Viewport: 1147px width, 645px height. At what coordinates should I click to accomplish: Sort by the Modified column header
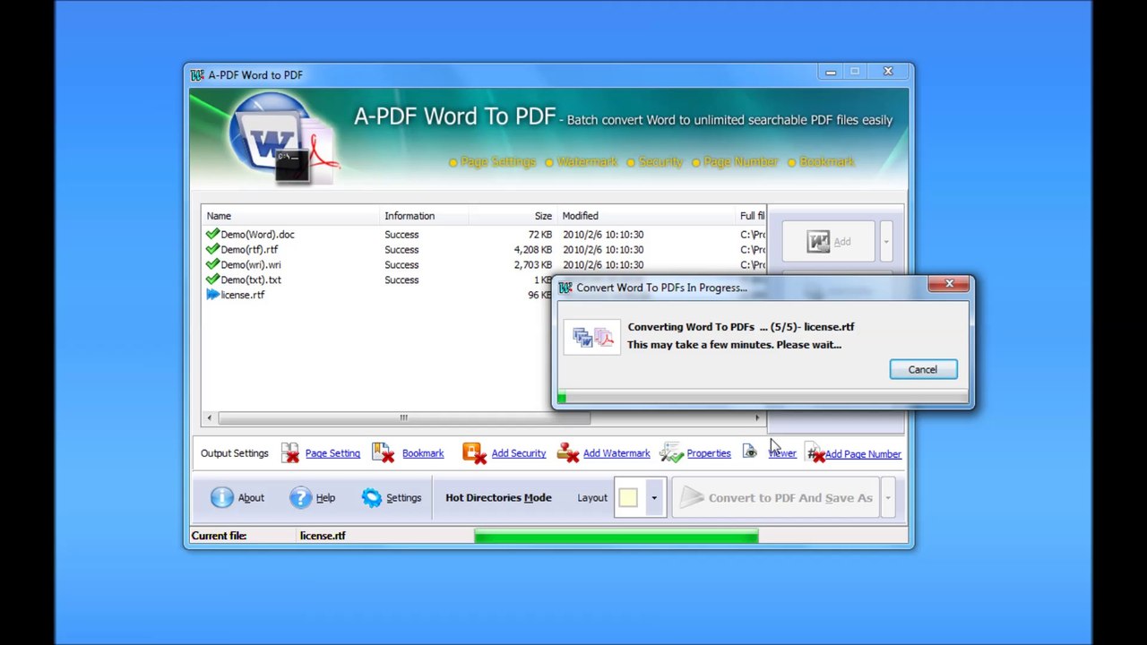(646, 216)
